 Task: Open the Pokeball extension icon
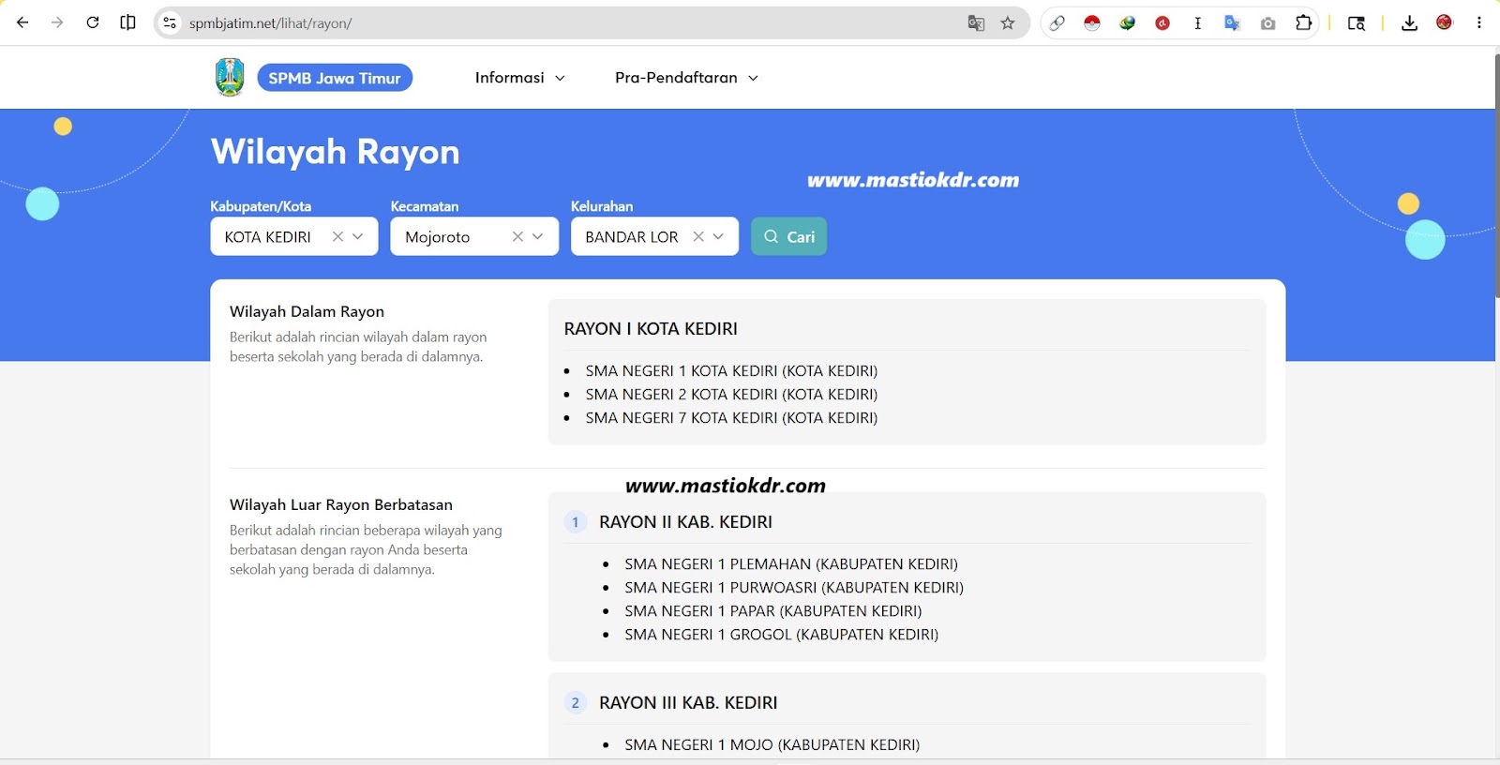click(x=1092, y=23)
